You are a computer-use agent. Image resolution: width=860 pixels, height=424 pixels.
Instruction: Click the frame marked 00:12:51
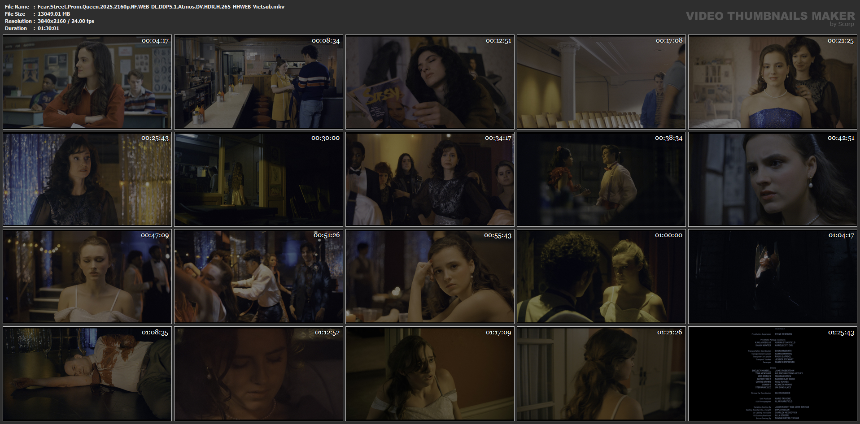coord(430,82)
